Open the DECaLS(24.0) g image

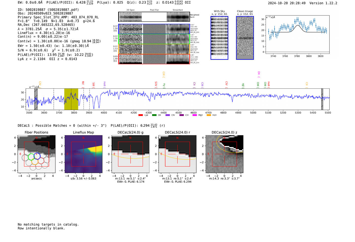coord(131,154)
